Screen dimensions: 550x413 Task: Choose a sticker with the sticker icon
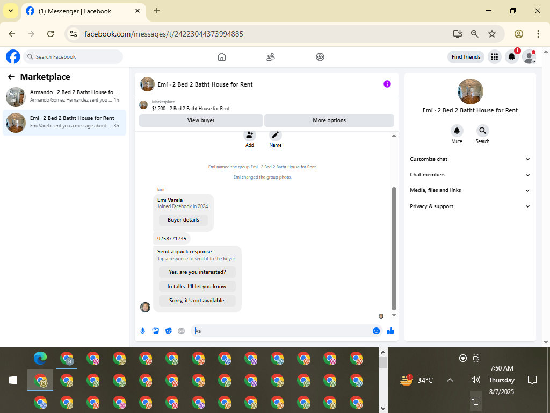tap(169, 331)
